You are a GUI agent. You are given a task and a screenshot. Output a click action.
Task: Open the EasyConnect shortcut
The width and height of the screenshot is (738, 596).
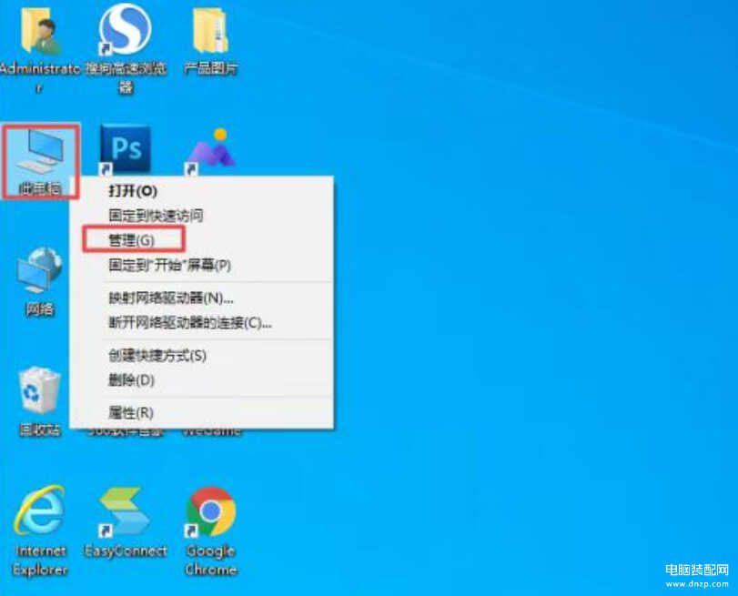pos(125,514)
